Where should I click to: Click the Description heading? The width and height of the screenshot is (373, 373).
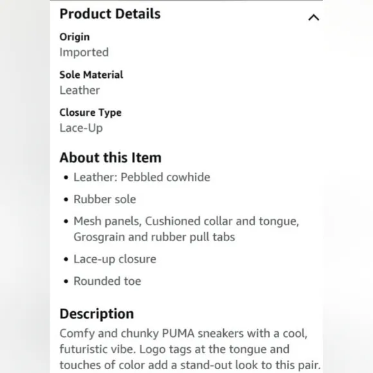coord(97,314)
